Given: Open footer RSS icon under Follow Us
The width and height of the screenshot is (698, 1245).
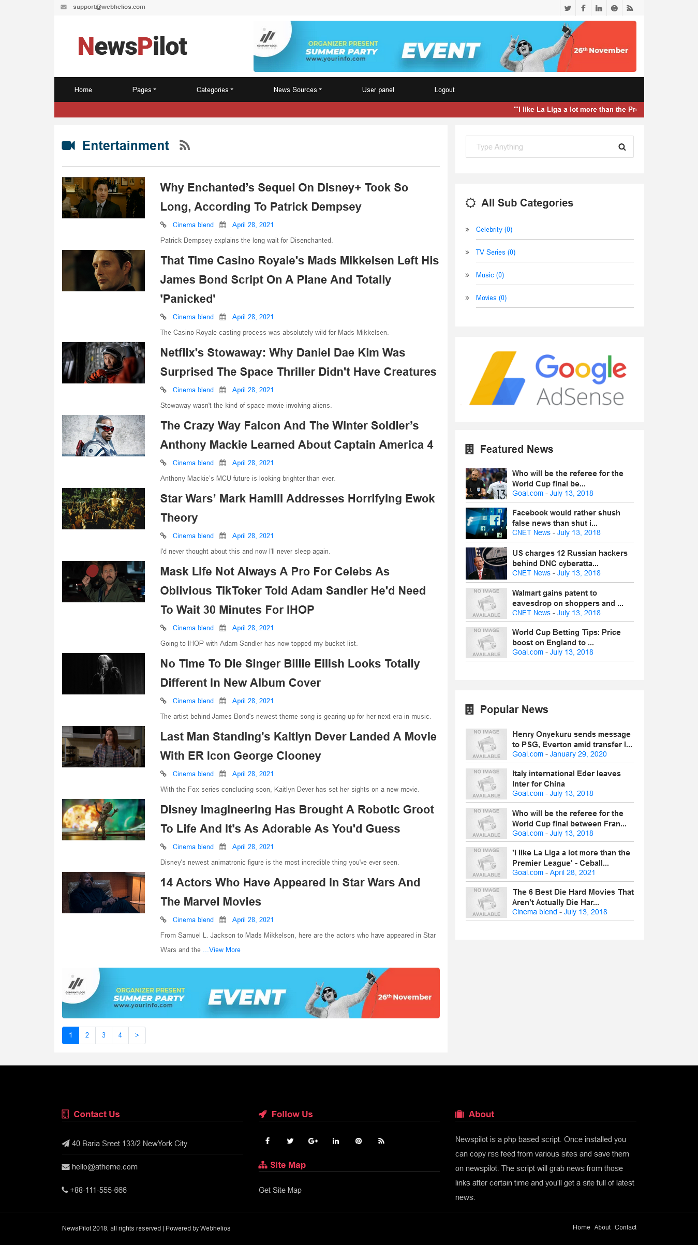Looking at the screenshot, I should (381, 1141).
